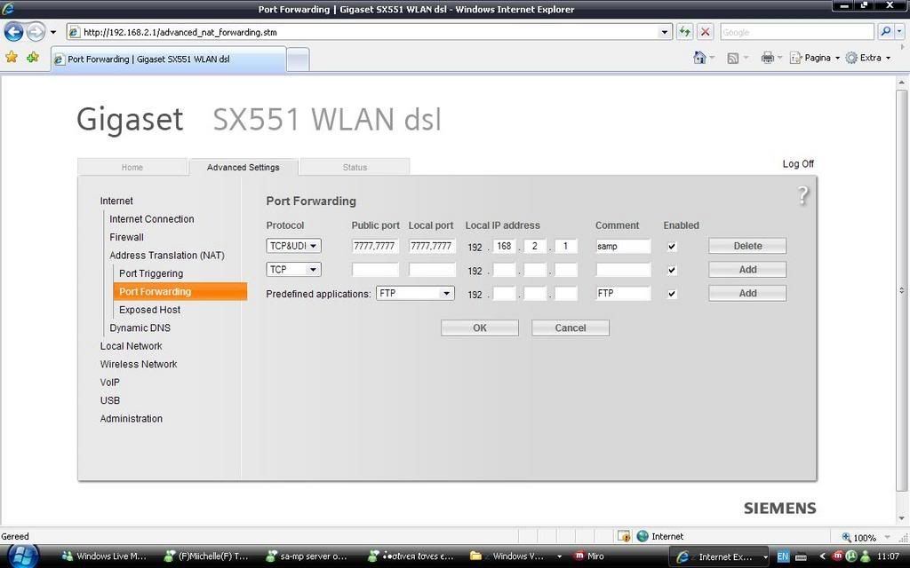Open USB settings in sidebar

point(109,400)
